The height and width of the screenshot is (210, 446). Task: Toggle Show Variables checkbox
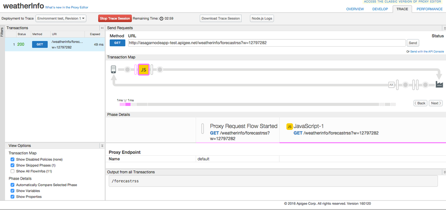[x=12, y=191]
